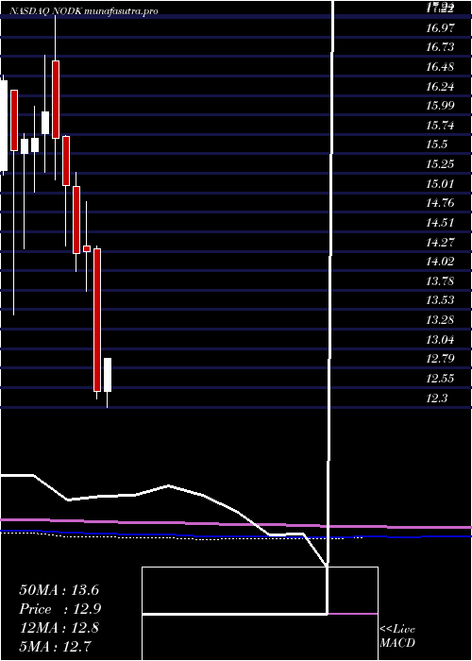472x661 pixels.
Task: Click the Price : 12.9 legend text
Action: pyautogui.click(x=60, y=609)
